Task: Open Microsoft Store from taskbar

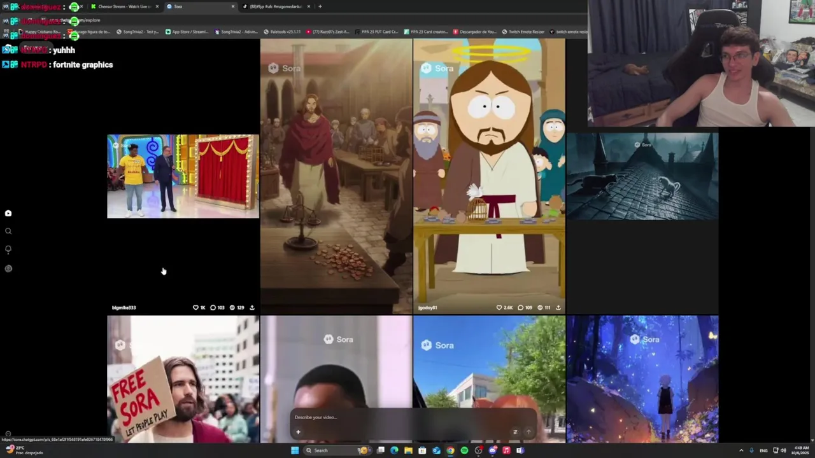Action: [422, 450]
